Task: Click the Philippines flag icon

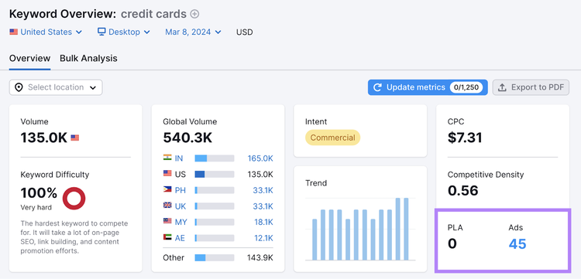Action: [x=167, y=189]
